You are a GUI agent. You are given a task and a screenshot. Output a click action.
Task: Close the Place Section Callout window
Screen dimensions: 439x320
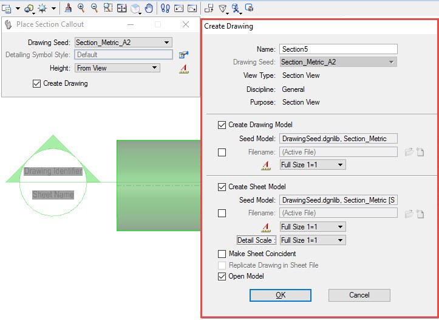[x=186, y=25]
